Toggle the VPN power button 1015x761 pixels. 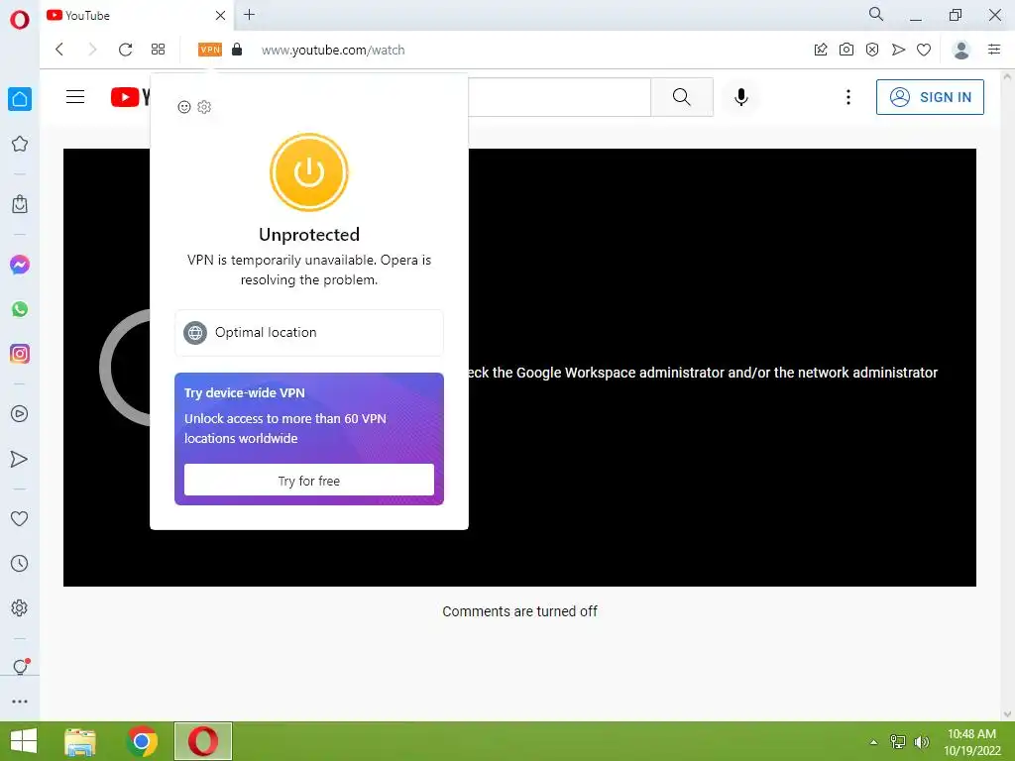coord(309,172)
